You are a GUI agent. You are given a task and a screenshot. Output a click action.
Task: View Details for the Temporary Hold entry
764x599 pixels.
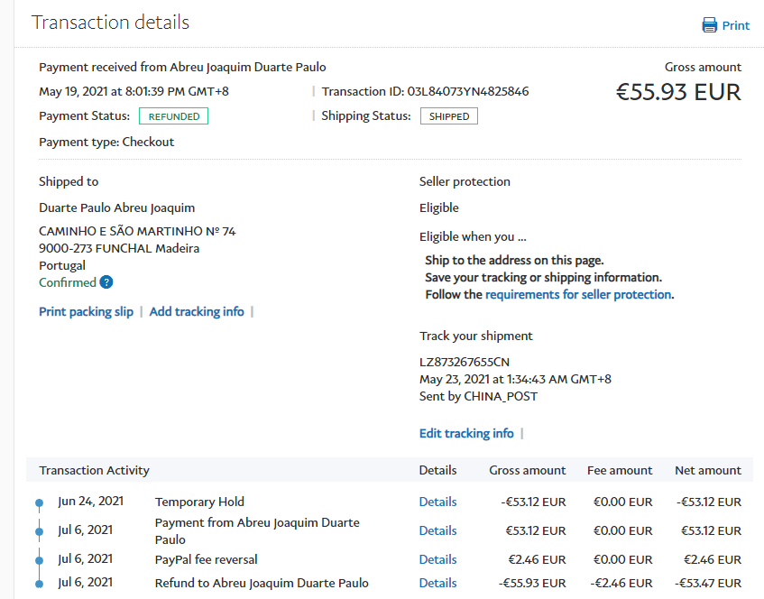(x=437, y=502)
